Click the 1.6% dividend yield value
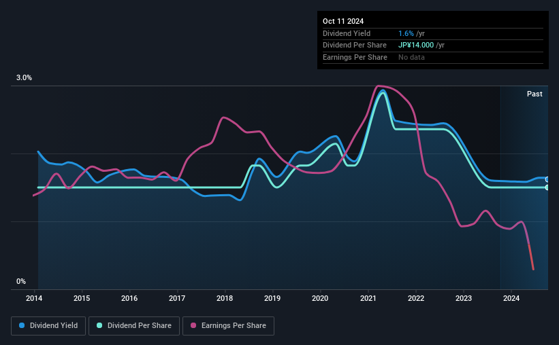 click(x=406, y=33)
